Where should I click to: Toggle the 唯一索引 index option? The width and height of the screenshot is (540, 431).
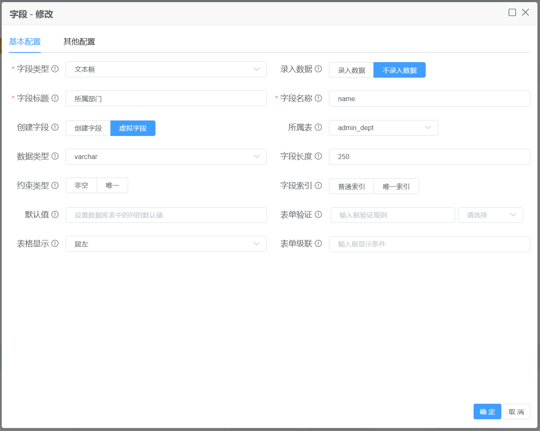click(x=396, y=186)
